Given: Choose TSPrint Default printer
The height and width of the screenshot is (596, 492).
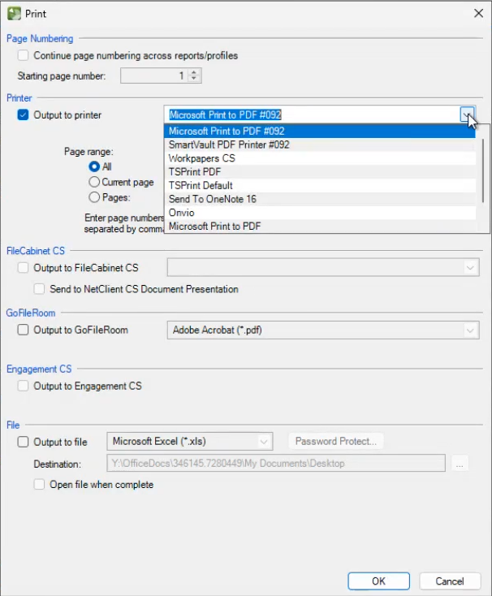Looking at the screenshot, I should (x=320, y=185).
